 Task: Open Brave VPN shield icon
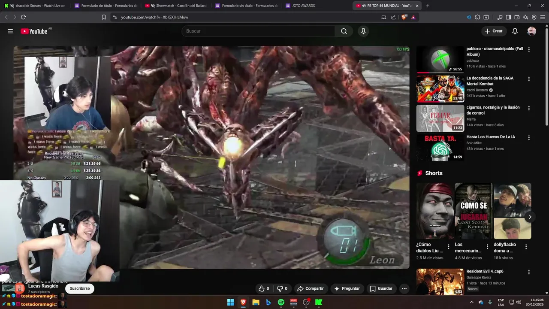534,17
